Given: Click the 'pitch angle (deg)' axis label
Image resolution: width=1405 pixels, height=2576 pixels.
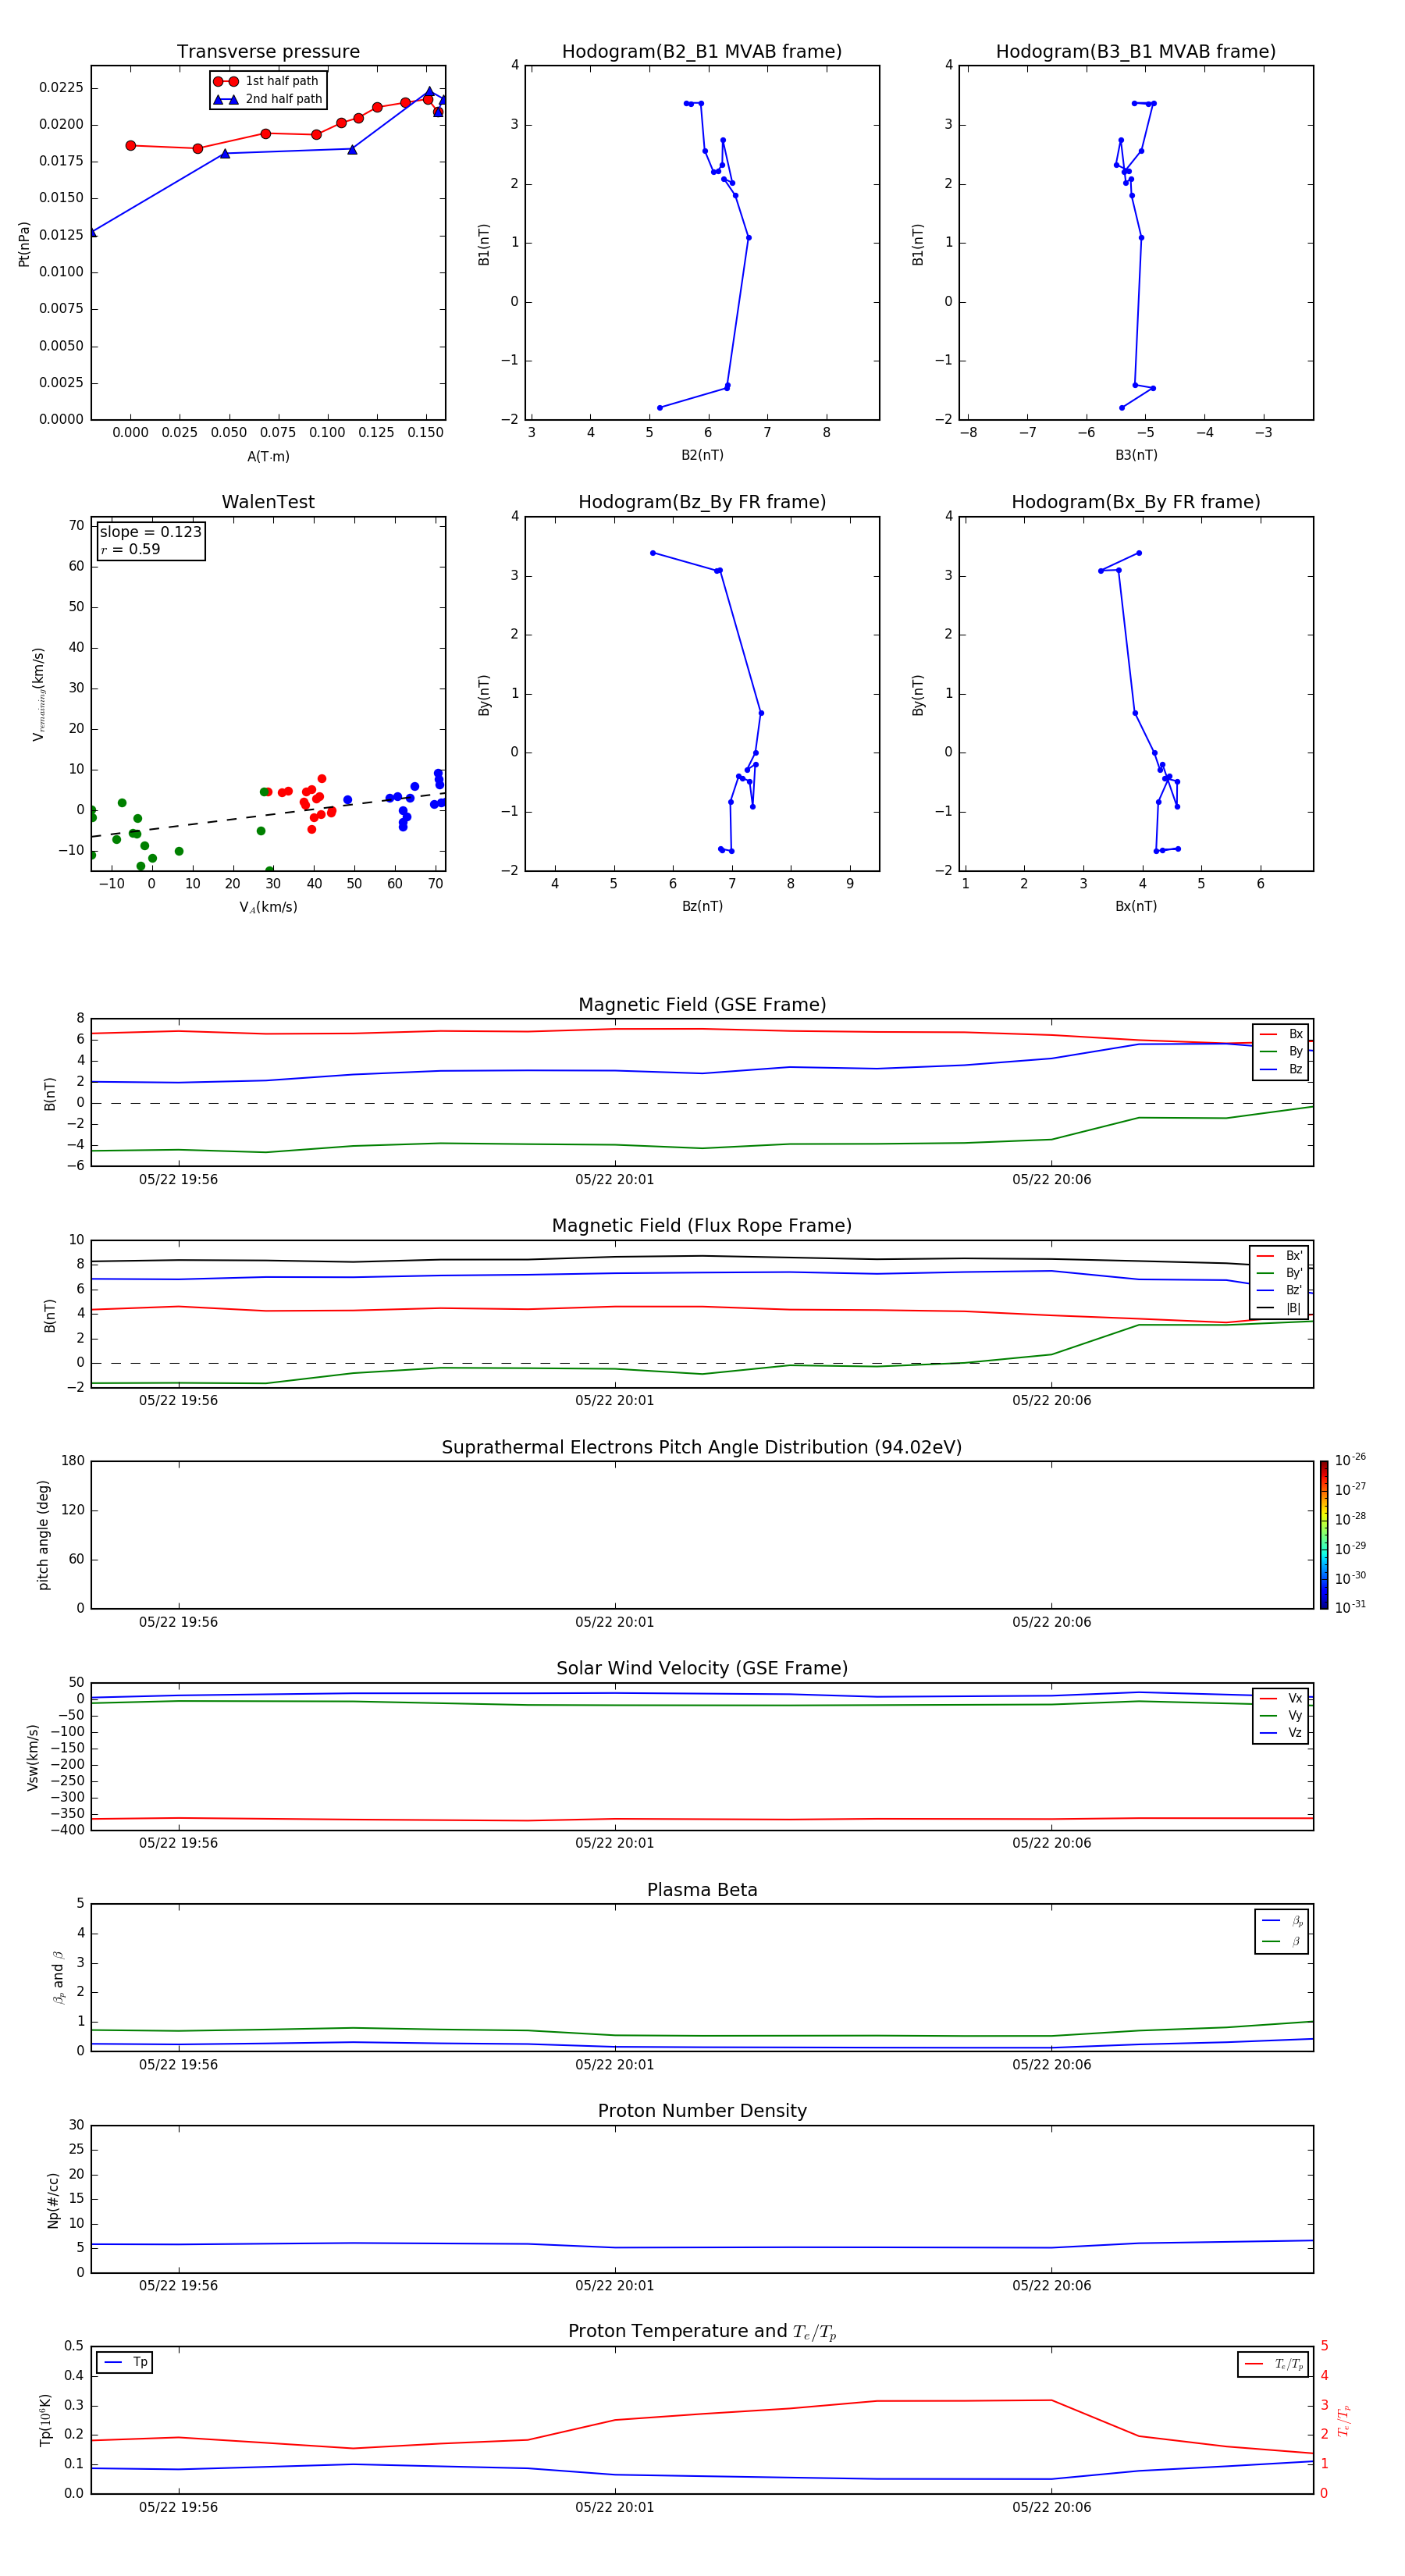Looking at the screenshot, I should [43, 1535].
